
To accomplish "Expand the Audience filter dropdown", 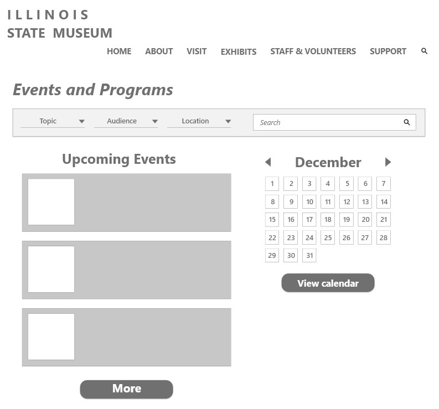I will 126,121.
